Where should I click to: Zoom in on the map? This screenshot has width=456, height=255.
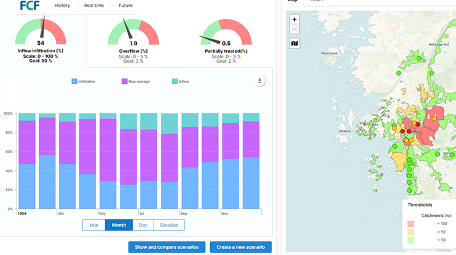(x=295, y=19)
